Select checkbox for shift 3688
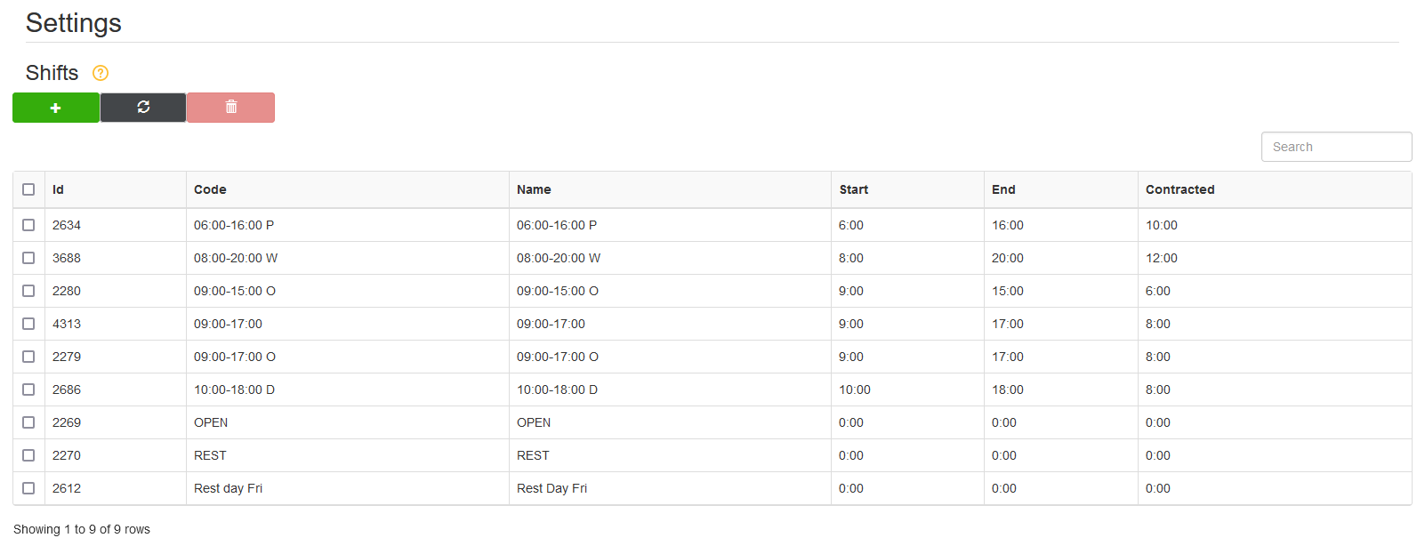This screenshot has width=1425, height=546. click(x=28, y=258)
